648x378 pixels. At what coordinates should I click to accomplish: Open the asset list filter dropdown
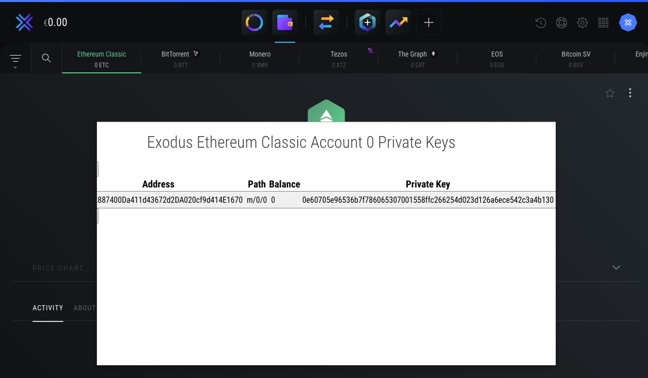pyautogui.click(x=15, y=60)
